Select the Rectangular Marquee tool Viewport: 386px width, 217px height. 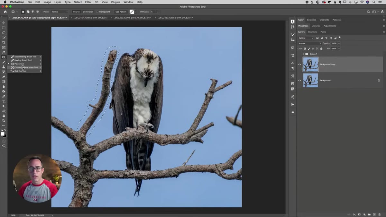(4, 28)
